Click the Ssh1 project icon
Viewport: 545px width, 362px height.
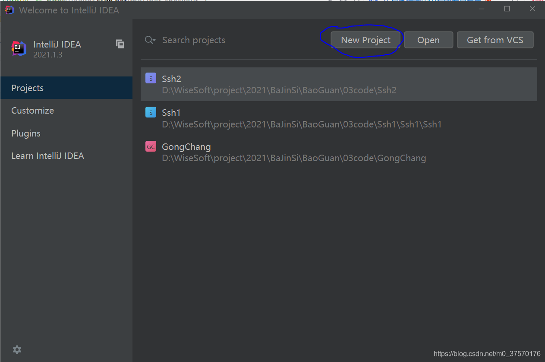click(x=151, y=112)
